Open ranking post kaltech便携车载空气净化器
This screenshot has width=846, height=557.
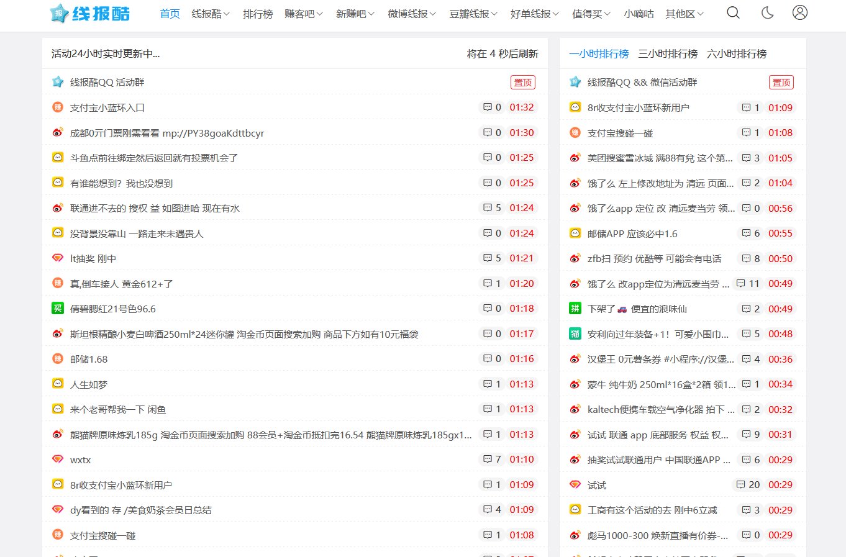click(x=661, y=409)
